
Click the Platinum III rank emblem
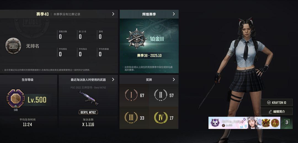coord(137,39)
